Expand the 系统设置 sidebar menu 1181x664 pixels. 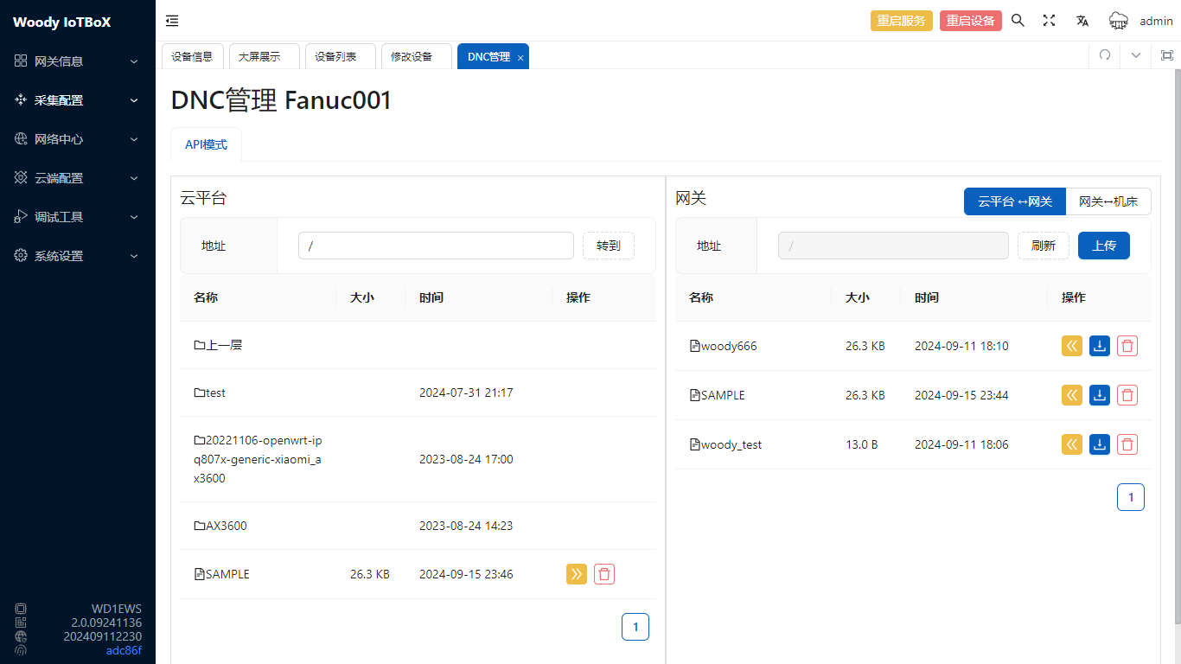point(77,256)
